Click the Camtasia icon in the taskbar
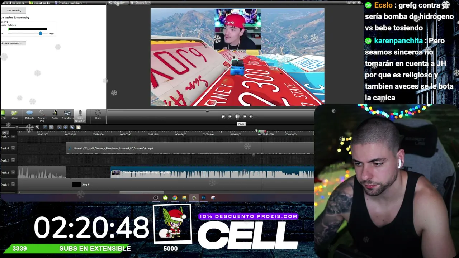The image size is (459, 258). [x=194, y=198]
